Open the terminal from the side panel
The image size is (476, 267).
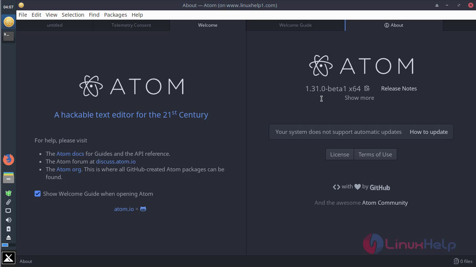(9, 36)
